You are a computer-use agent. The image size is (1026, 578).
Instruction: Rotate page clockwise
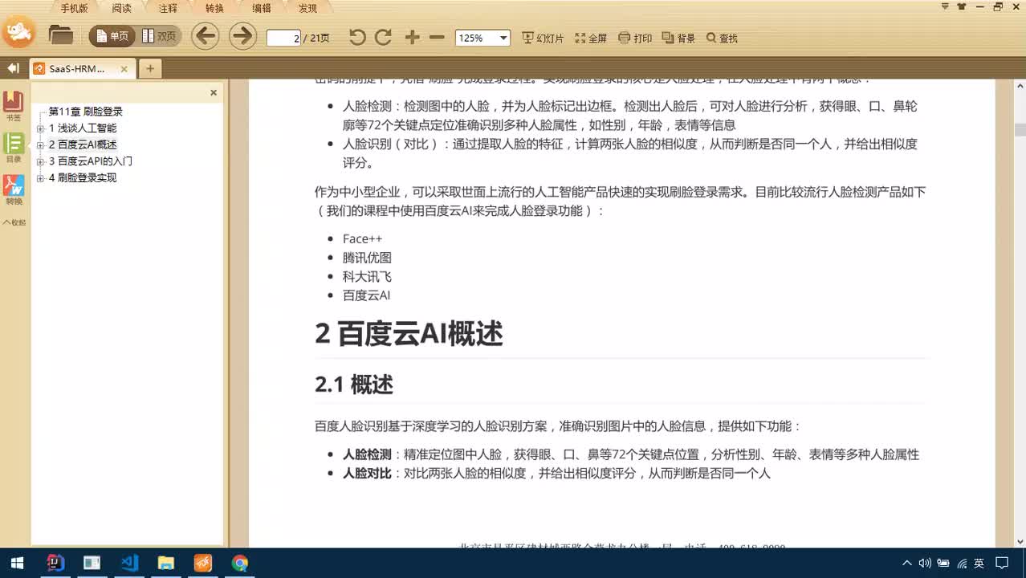click(384, 37)
